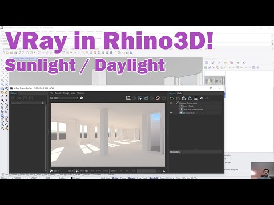Click the save layer preset icon

tap(184, 98)
